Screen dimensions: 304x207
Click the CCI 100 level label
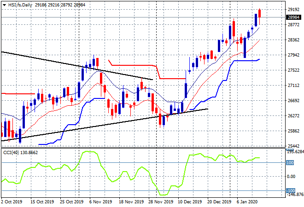click(290, 163)
